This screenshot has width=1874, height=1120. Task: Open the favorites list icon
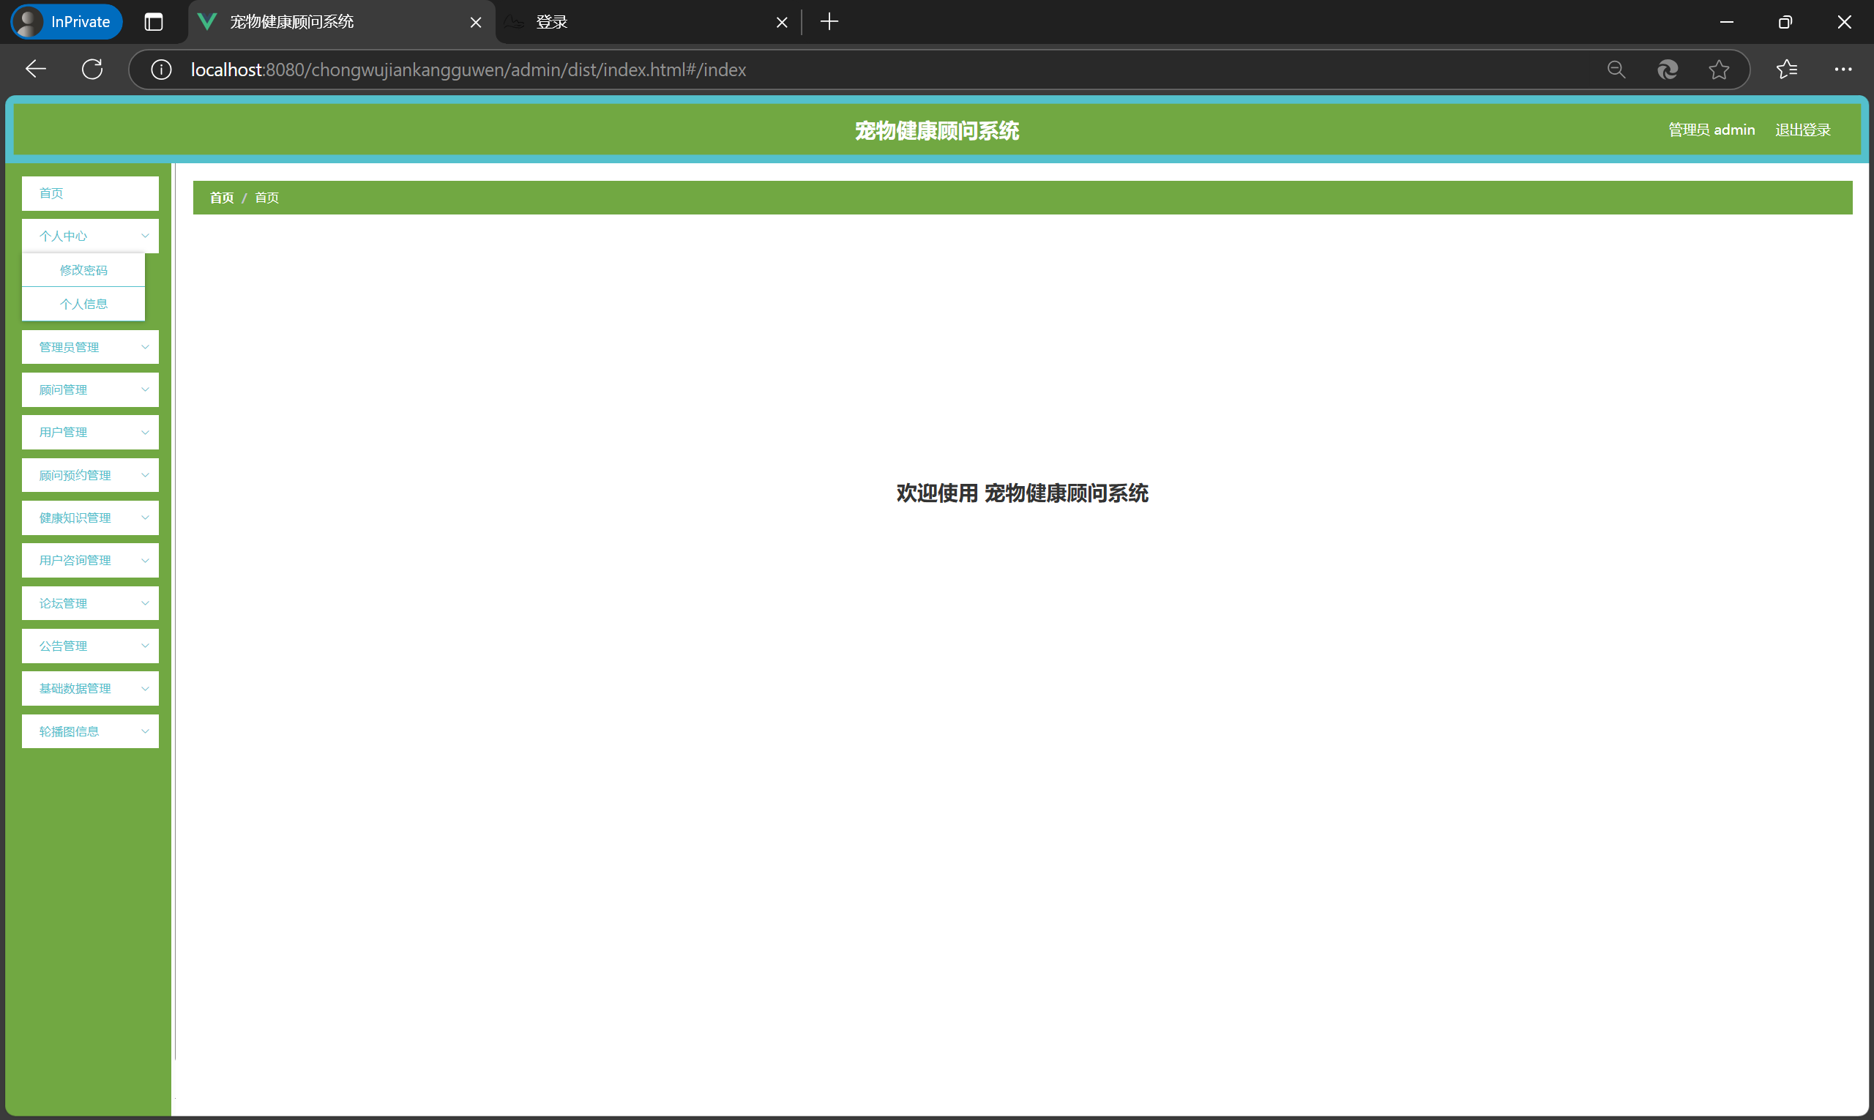(1786, 70)
